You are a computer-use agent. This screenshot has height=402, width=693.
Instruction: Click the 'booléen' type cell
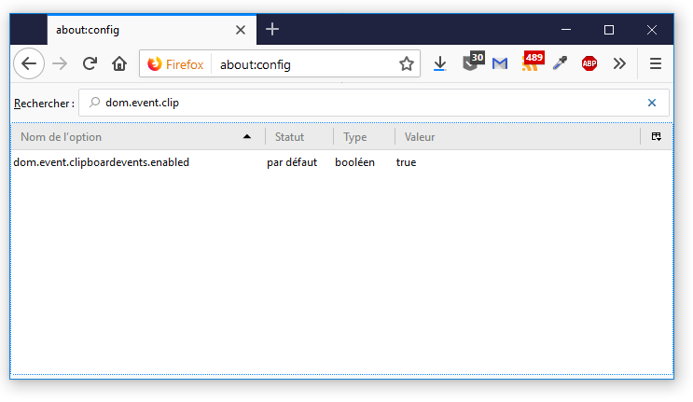(354, 162)
